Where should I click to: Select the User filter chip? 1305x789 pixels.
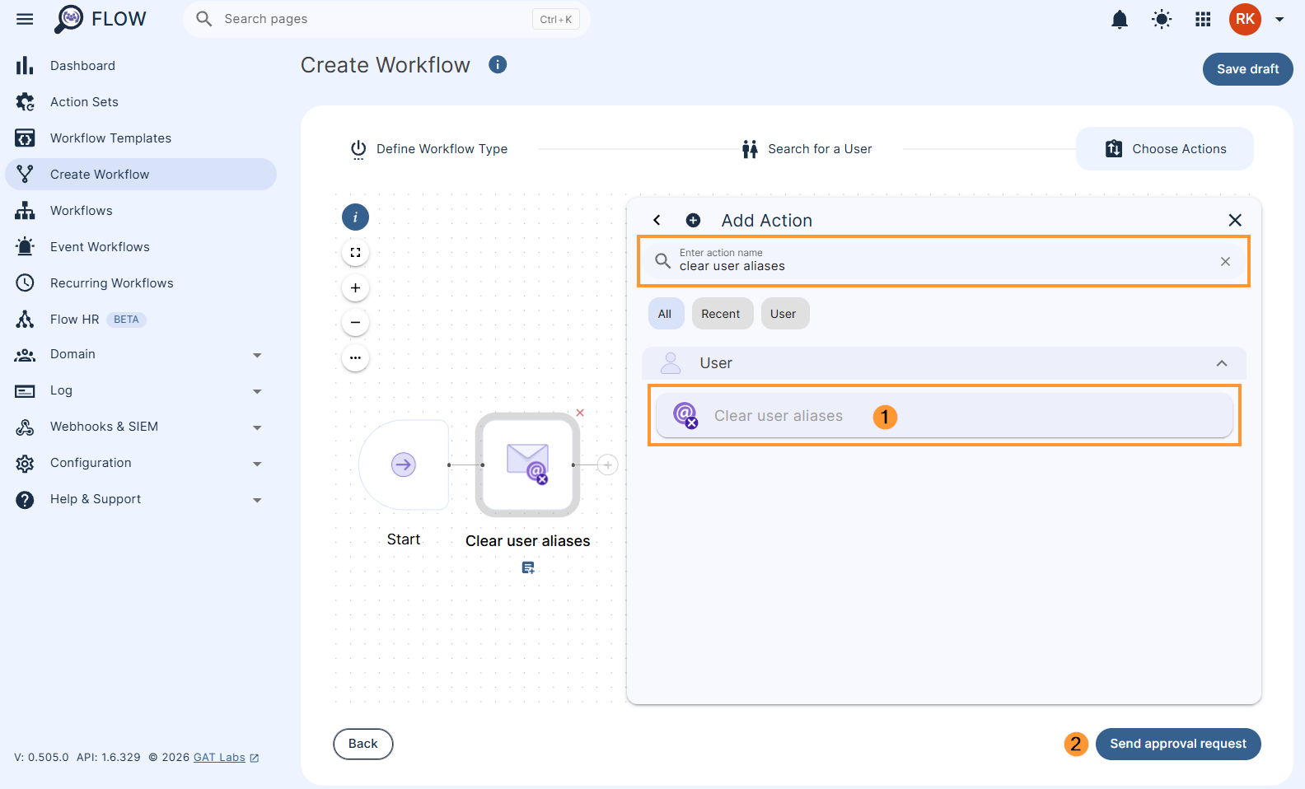[784, 314]
